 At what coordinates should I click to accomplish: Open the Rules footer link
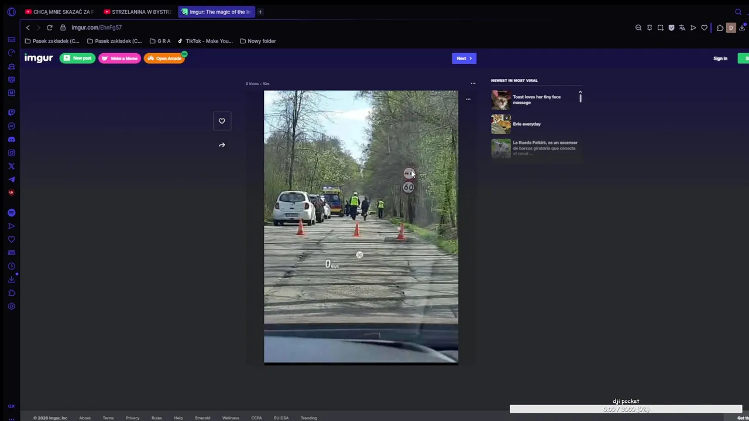point(157,418)
